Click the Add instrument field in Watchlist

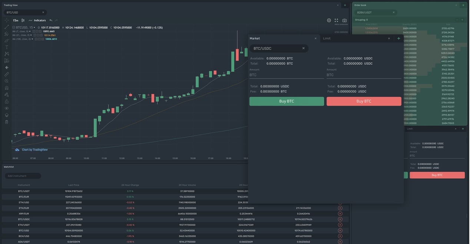(x=23, y=176)
